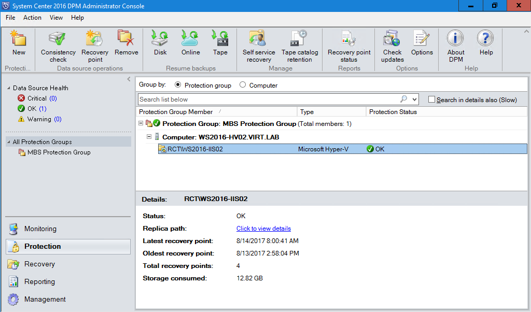Sort by Protection Status column header

(446, 111)
